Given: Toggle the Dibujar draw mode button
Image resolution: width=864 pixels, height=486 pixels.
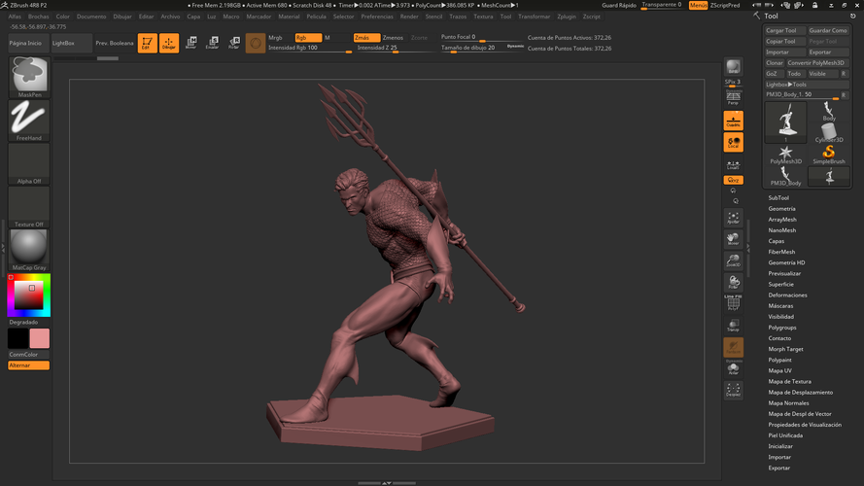Looking at the screenshot, I should 169,43.
